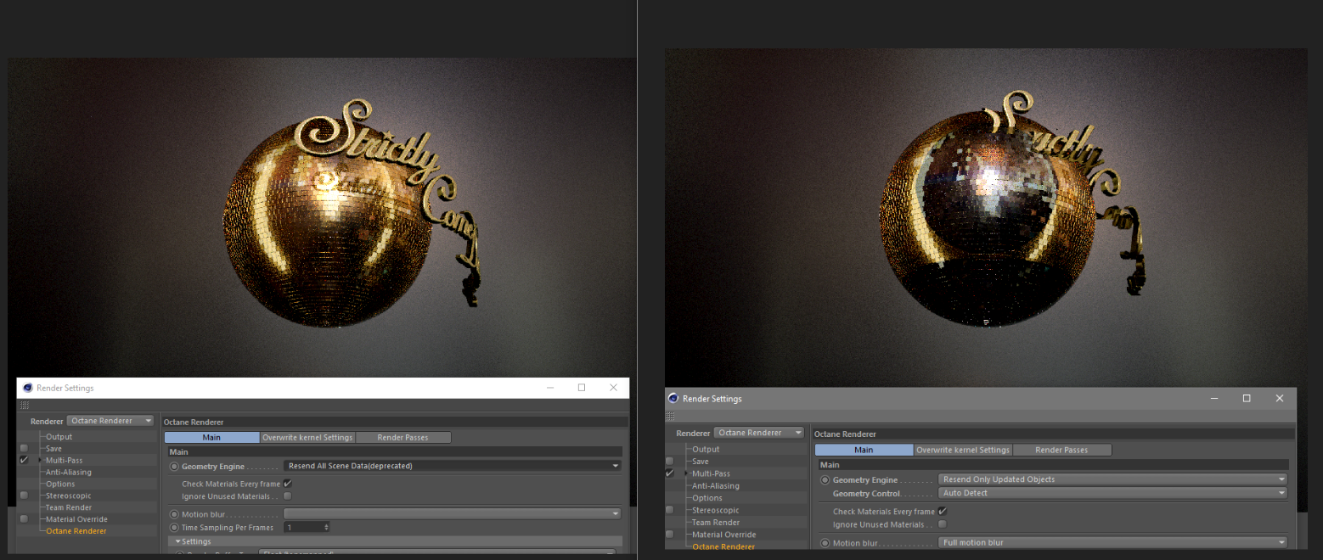The width and height of the screenshot is (1323, 560).
Task: Open Renderer dropdown in left Render Settings window
Action: [x=110, y=421]
